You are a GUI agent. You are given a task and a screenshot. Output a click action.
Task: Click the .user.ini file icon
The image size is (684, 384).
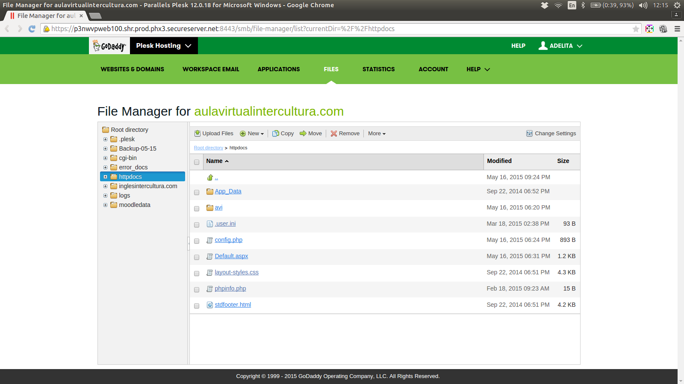click(x=210, y=224)
